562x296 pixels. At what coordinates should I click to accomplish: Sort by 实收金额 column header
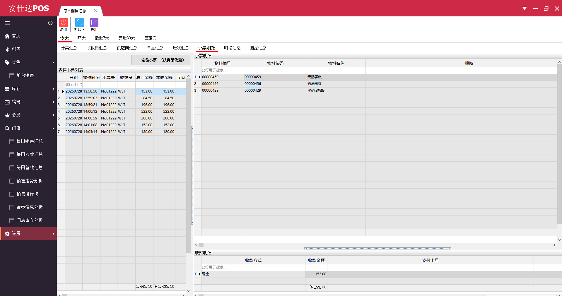click(164, 78)
